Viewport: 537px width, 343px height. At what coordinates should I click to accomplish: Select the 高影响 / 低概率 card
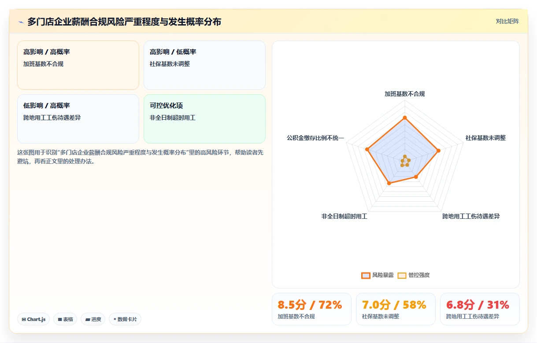point(204,65)
